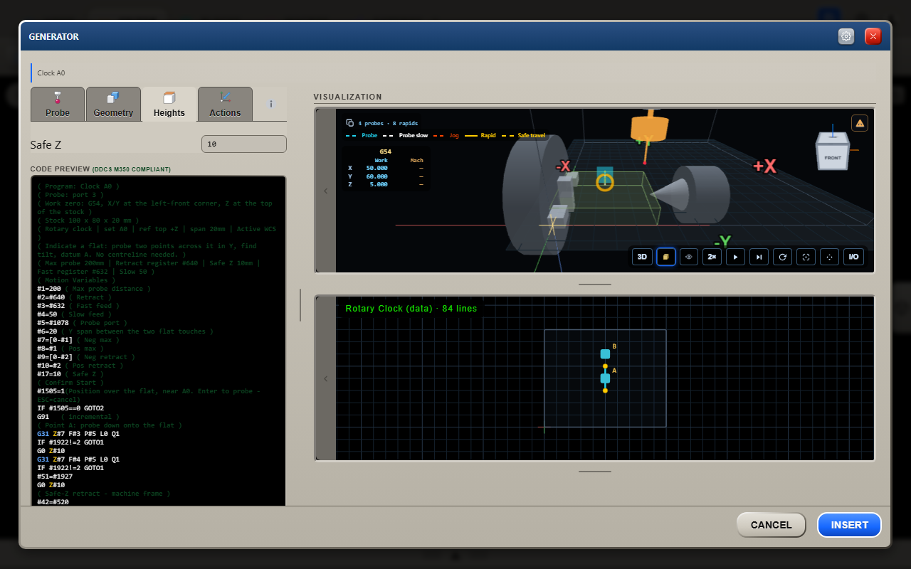Screen dimensions: 911x569
Task: Open the info tab icon
Action: [x=270, y=104]
